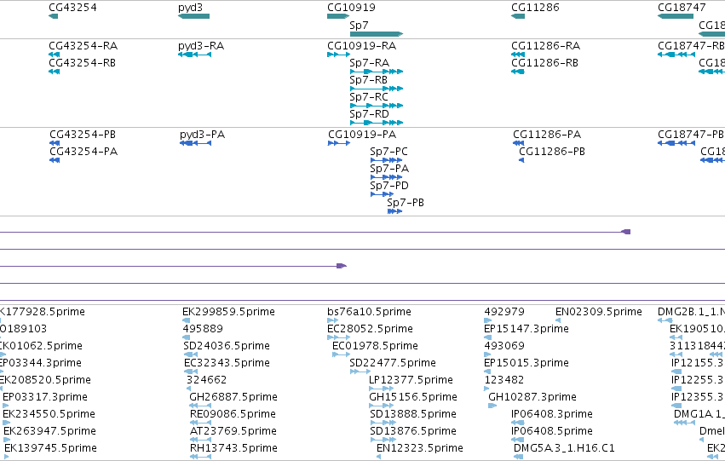Click the CG11286-RA transcript label
Screen dimensions: 725x461
pos(545,46)
